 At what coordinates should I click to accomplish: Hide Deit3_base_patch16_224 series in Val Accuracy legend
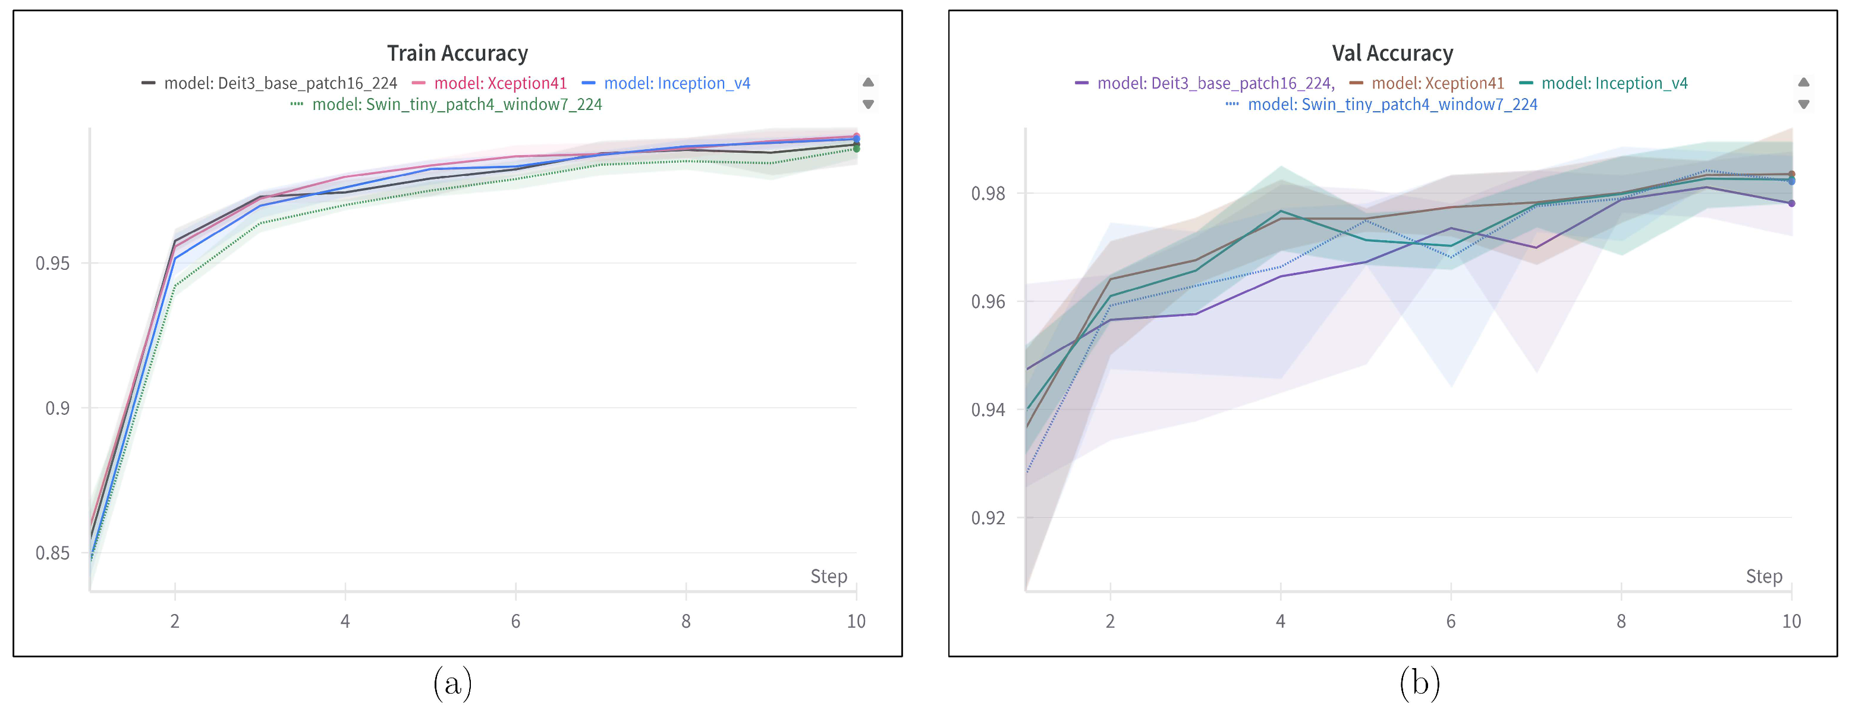(x=1215, y=83)
